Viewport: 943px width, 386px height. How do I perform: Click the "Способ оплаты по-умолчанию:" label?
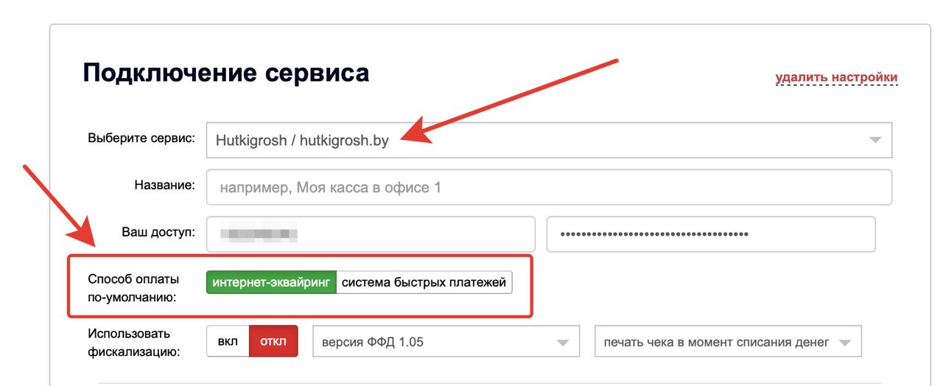[x=133, y=289]
